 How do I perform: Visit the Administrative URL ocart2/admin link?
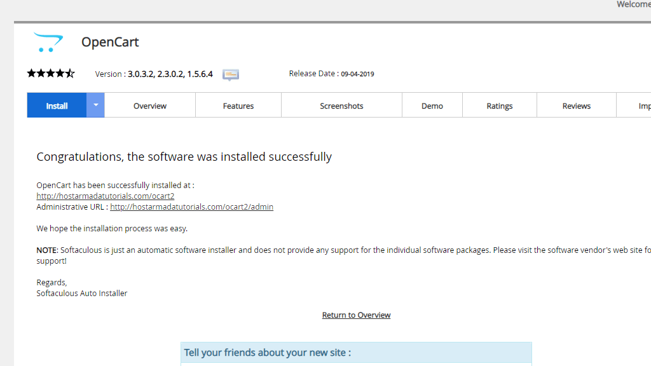pos(191,207)
